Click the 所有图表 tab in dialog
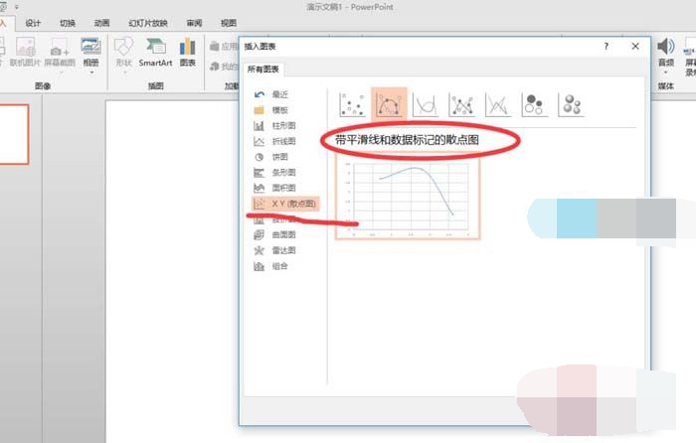 (x=263, y=70)
